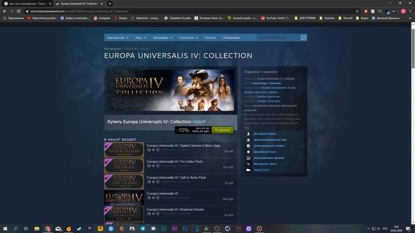
Task: Show hidden system tray icons
Action: pos(368,228)
